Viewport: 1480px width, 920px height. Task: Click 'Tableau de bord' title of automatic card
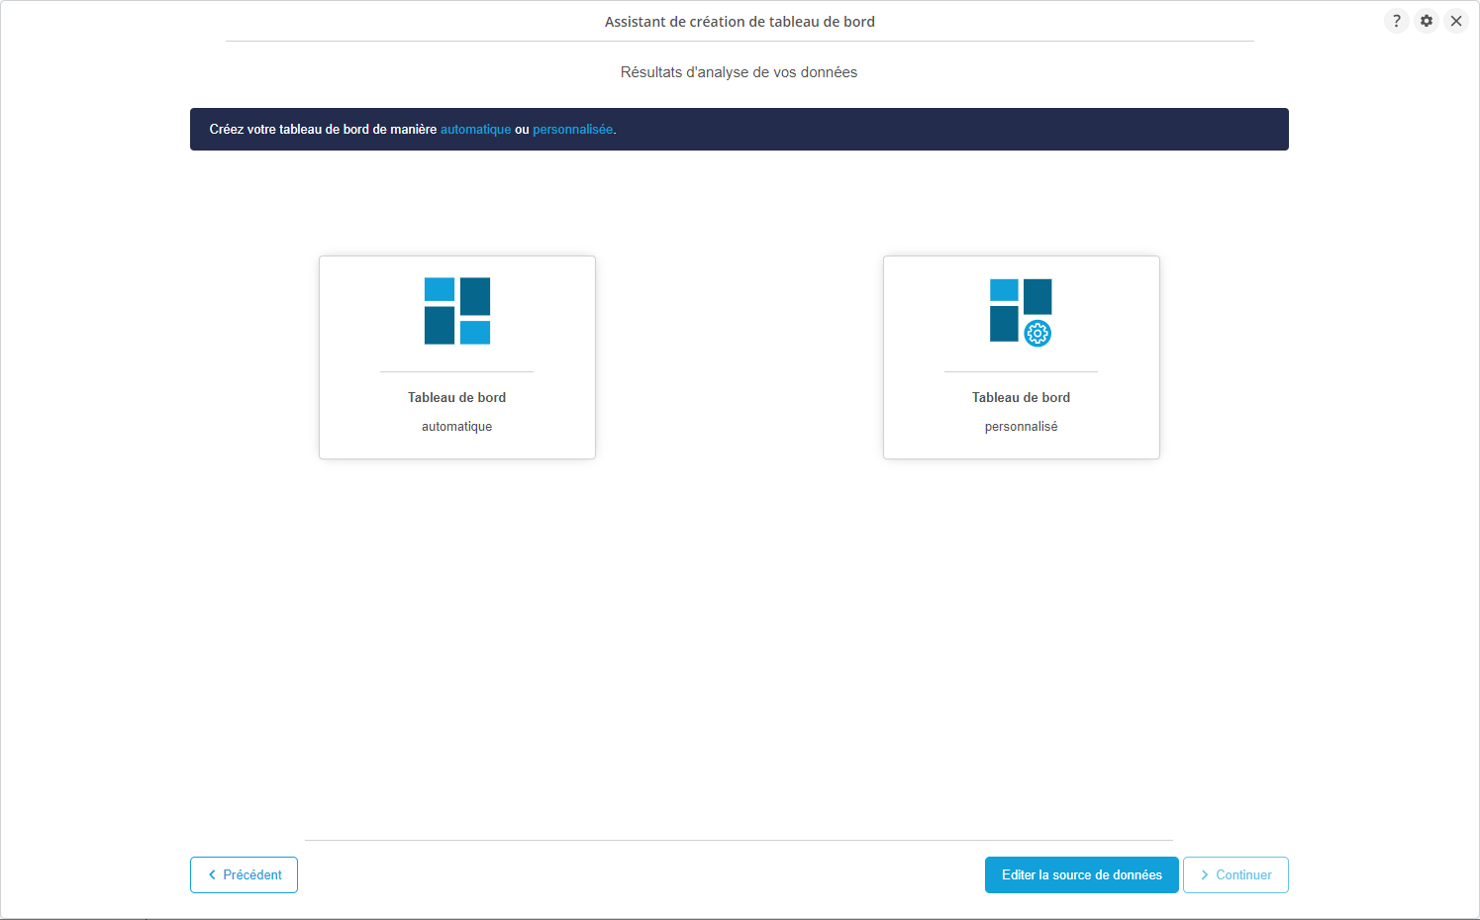[456, 397]
